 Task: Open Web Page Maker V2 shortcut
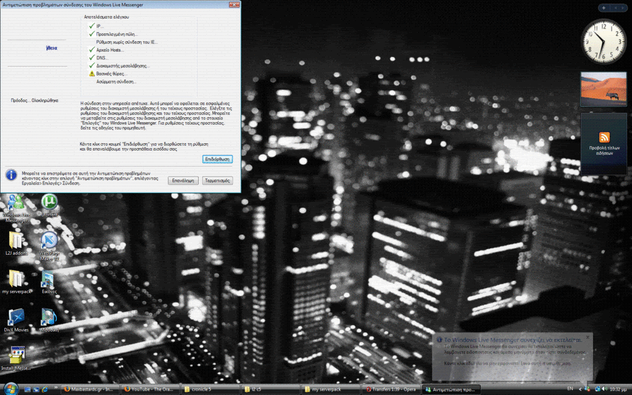pyautogui.click(x=49, y=241)
